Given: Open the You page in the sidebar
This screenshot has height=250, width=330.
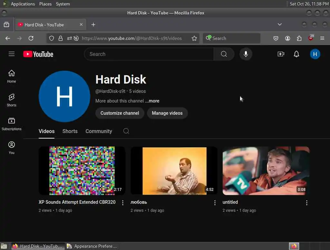Looking at the screenshot, I should tap(12, 148).
